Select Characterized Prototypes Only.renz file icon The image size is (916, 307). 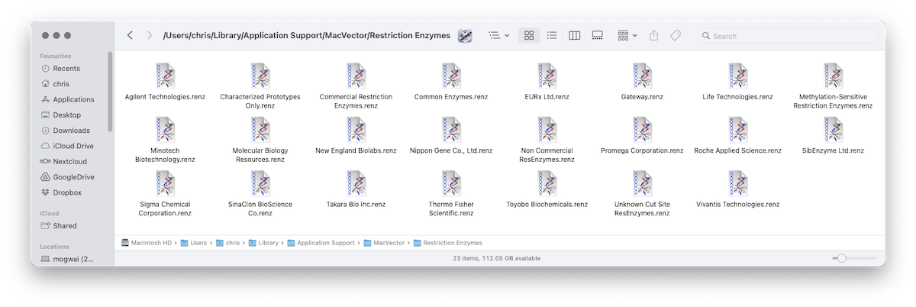[x=260, y=76]
